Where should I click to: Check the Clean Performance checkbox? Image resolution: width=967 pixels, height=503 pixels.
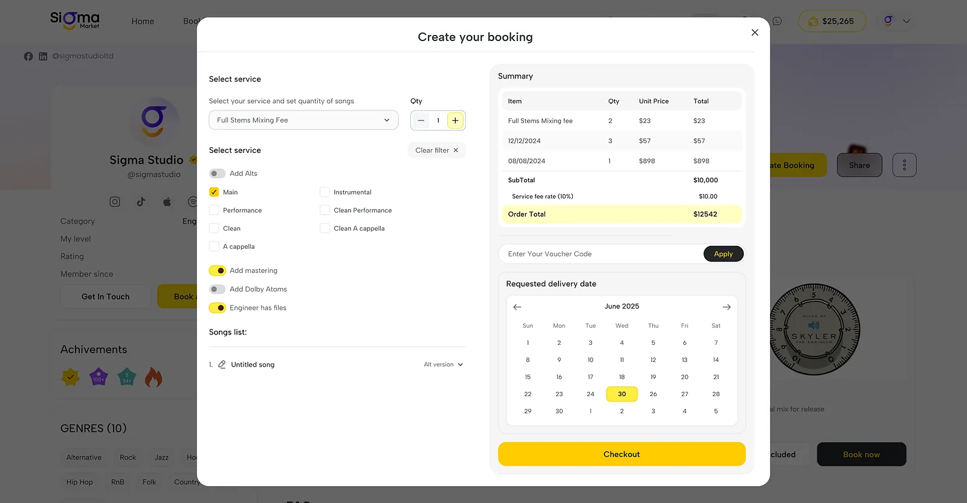(x=325, y=210)
